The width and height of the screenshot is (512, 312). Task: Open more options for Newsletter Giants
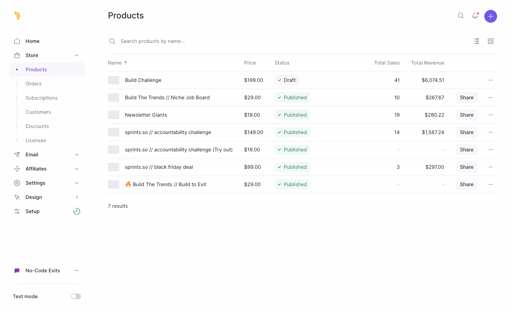(491, 115)
